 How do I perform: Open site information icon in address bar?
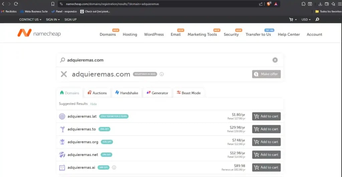pyautogui.click(x=61, y=4)
